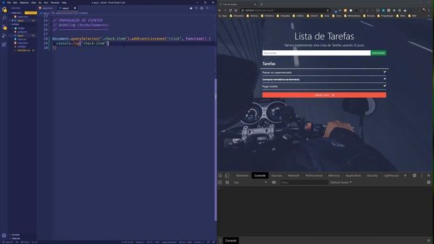
Task: Open the Lighthouse tab in DevTools
Action: pos(391,176)
